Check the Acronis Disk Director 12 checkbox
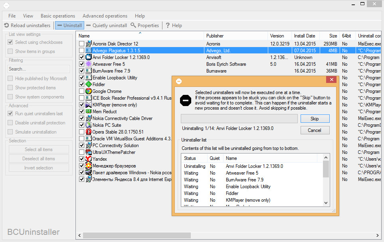 tap(81, 44)
